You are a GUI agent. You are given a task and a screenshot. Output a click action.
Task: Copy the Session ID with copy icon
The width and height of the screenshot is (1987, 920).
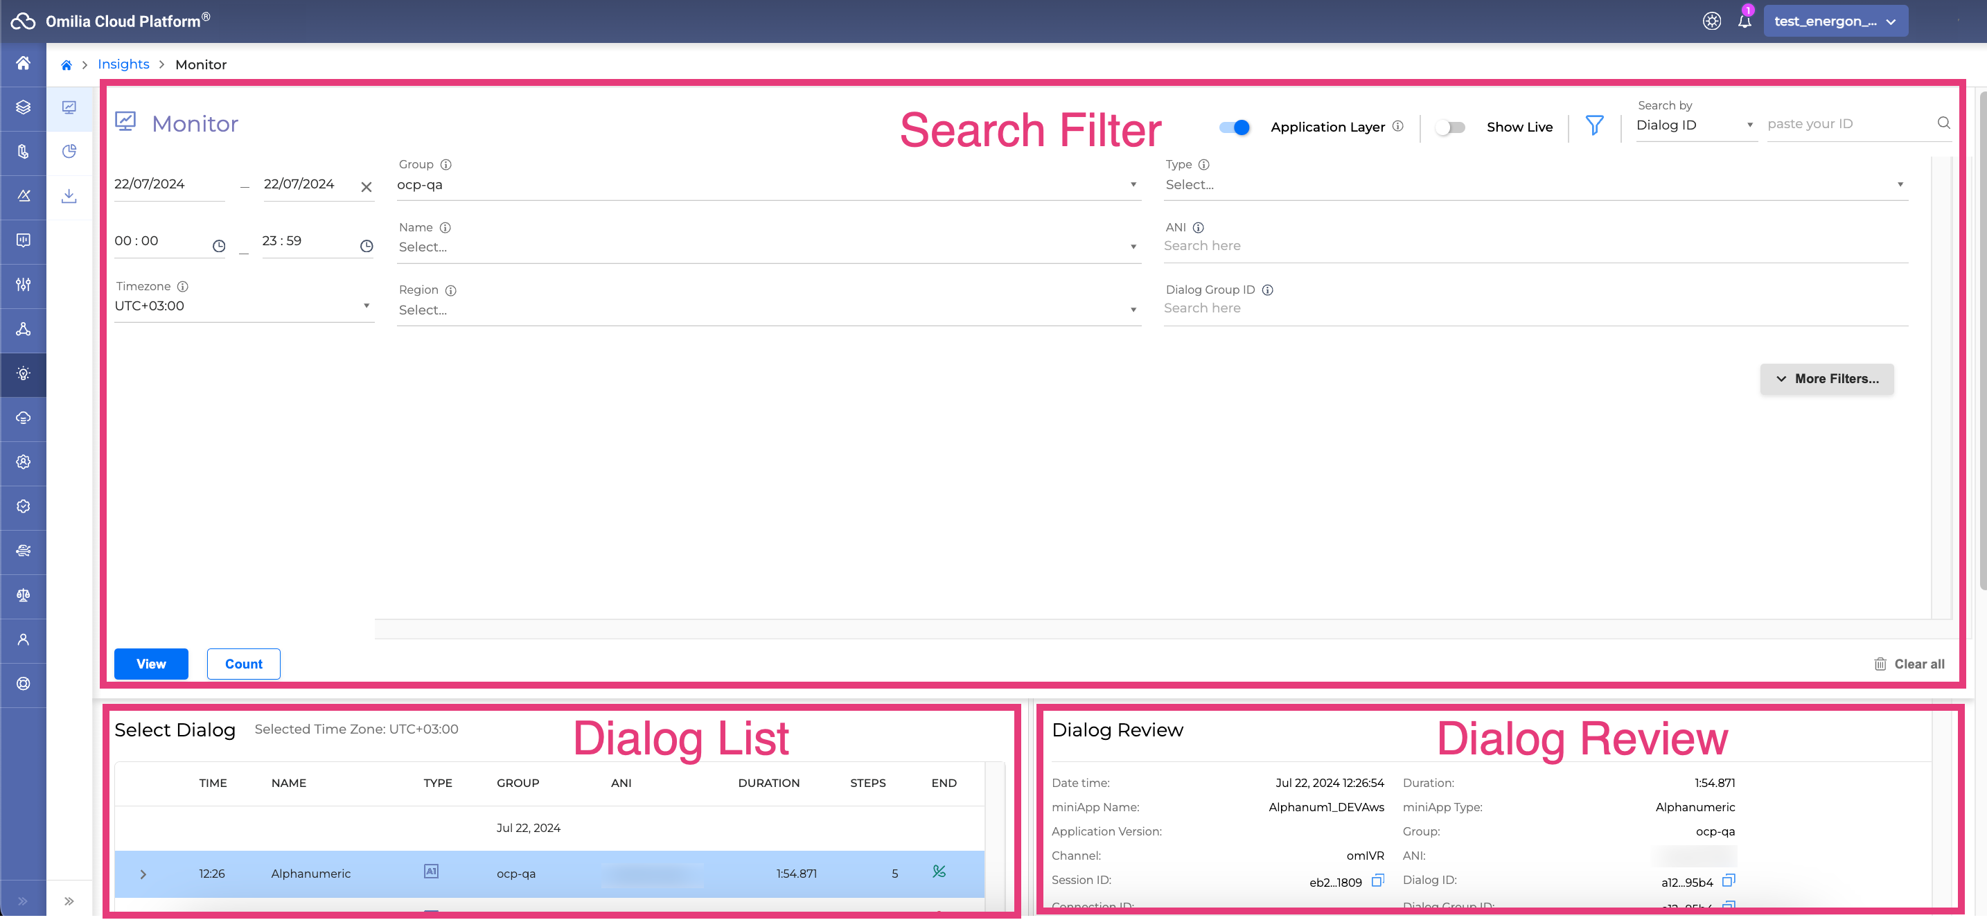tap(1377, 881)
